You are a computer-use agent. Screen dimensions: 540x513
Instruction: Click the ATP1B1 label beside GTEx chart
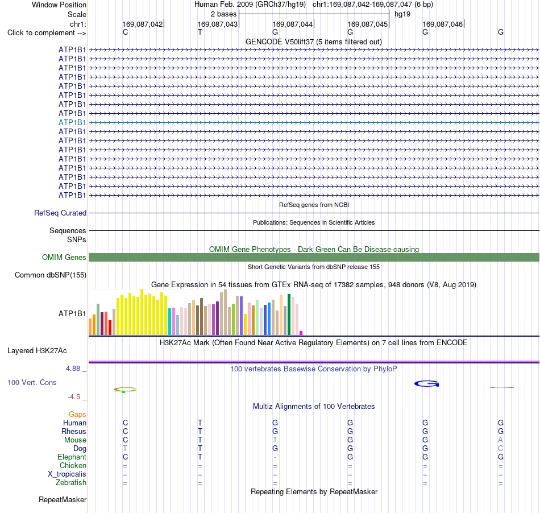point(72,313)
